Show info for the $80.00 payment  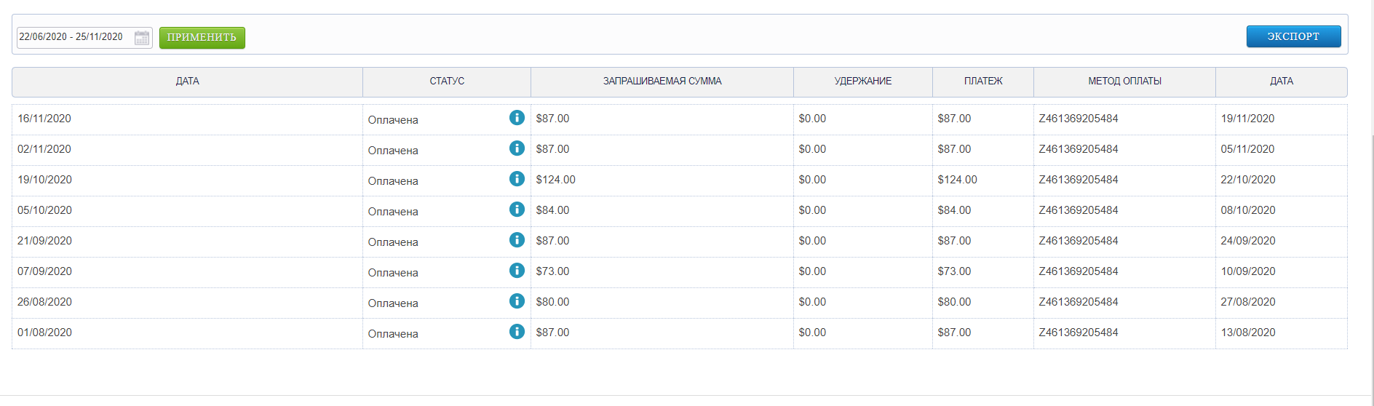[x=517, y=301]
